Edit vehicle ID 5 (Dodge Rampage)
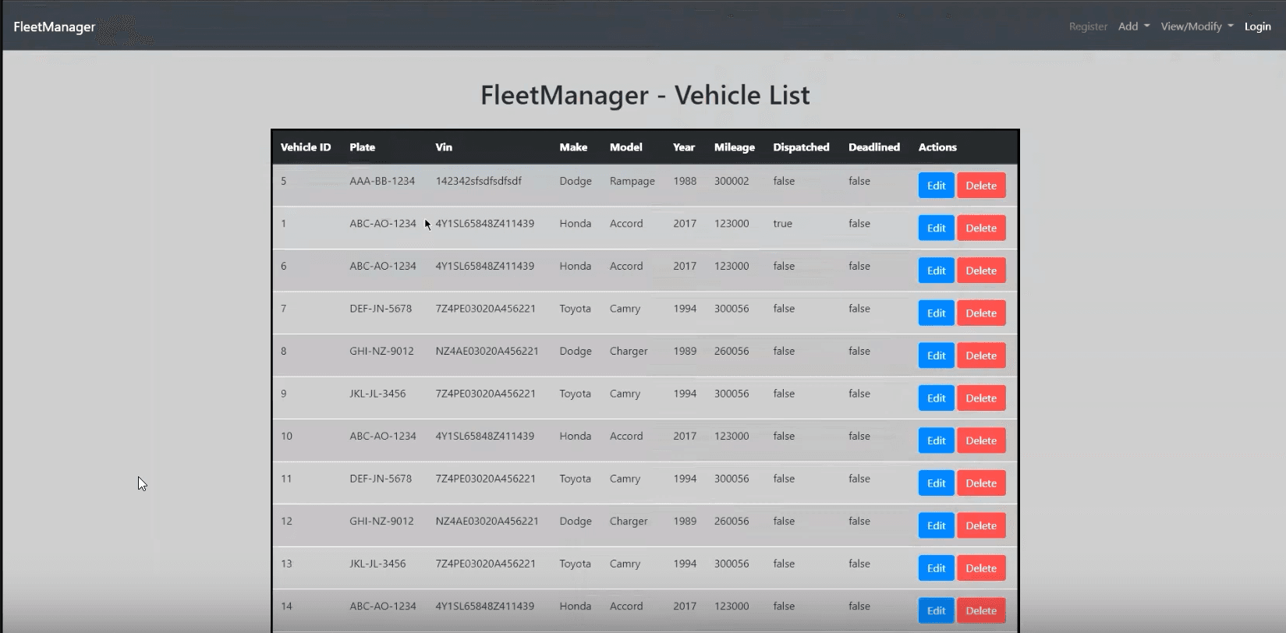Image resolution: width=1286 pixels, height=633 pixels. (x=937, y=186)
